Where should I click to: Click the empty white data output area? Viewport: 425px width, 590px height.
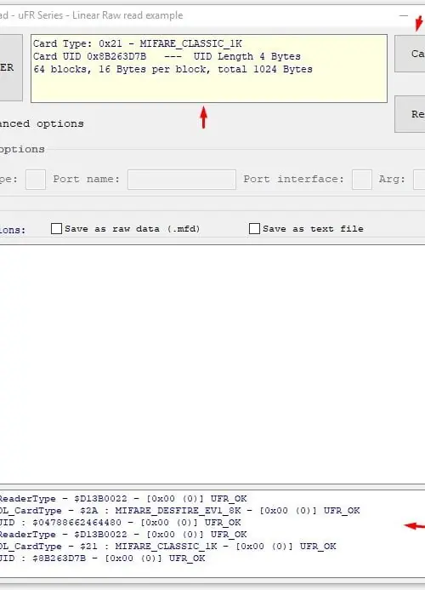tap(212, 364)
